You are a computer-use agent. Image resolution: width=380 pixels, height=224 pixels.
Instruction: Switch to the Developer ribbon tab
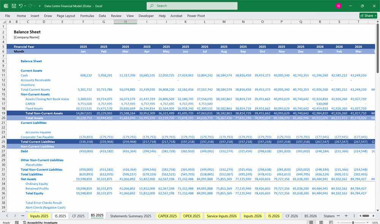146,16
